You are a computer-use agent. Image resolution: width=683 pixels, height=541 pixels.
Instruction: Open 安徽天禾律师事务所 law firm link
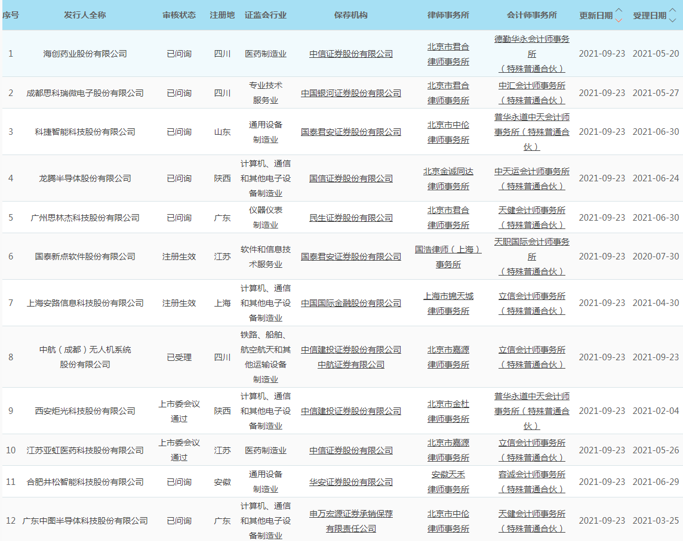pos(448,482)
